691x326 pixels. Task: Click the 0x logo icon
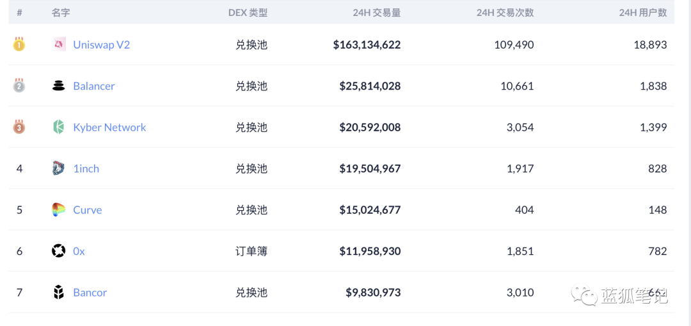click(59, 251)
